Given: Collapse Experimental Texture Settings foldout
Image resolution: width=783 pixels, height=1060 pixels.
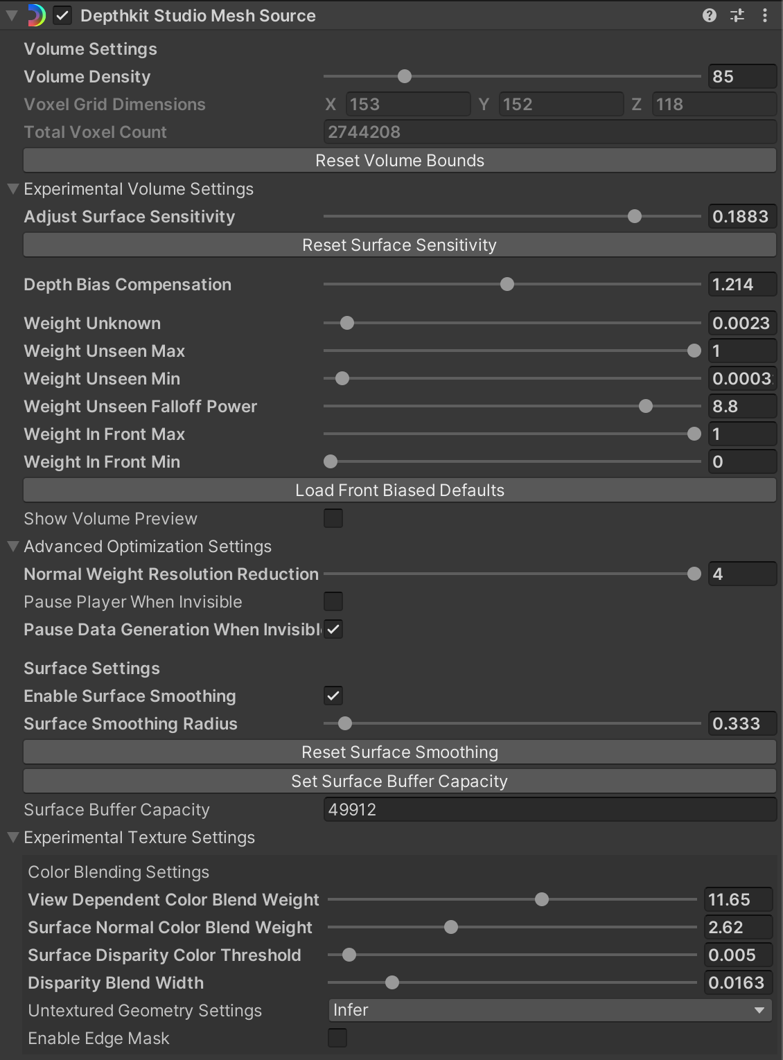Looking at the screenshot, I should pos(12,837).
